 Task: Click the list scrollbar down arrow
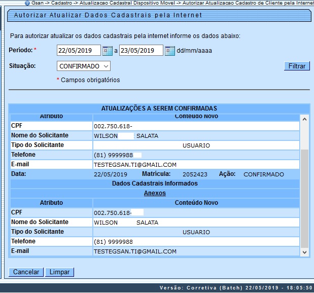pos(304,251)
